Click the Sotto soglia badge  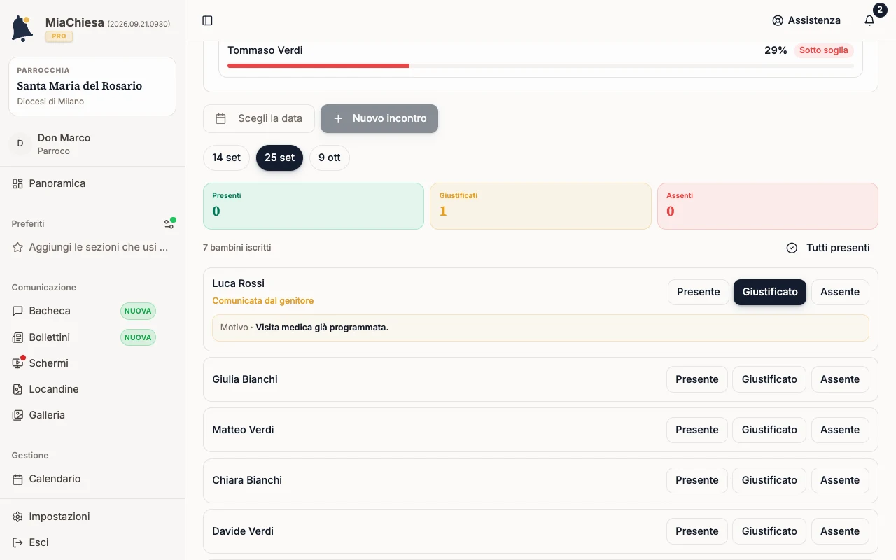click(824, 50)
